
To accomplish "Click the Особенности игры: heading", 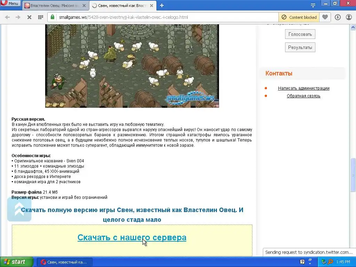I will coord(31,156).
